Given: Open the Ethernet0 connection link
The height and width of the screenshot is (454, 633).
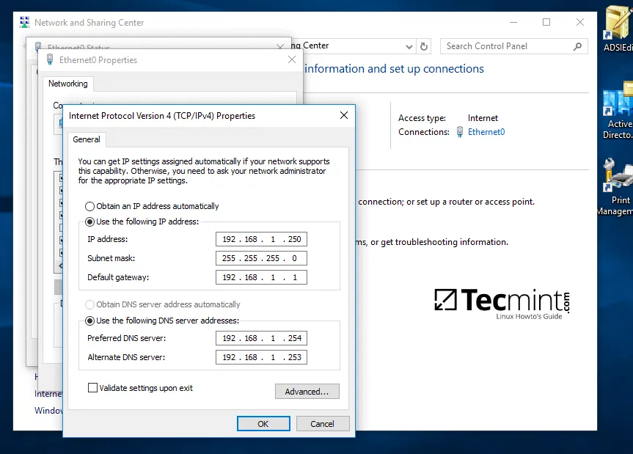Looking at the screenshot, I should click(486, 132).
